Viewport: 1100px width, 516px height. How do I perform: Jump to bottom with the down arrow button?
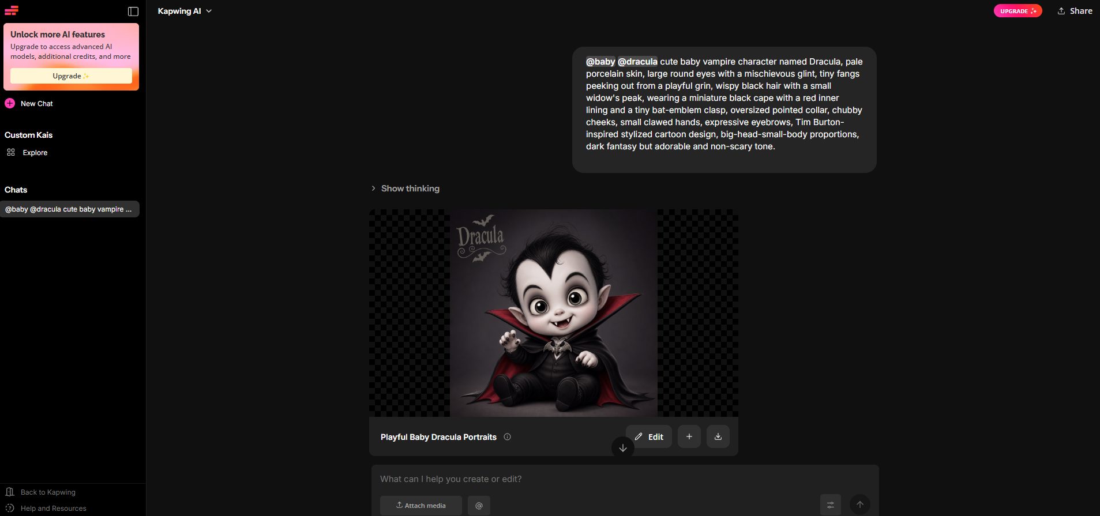(623, 448)
